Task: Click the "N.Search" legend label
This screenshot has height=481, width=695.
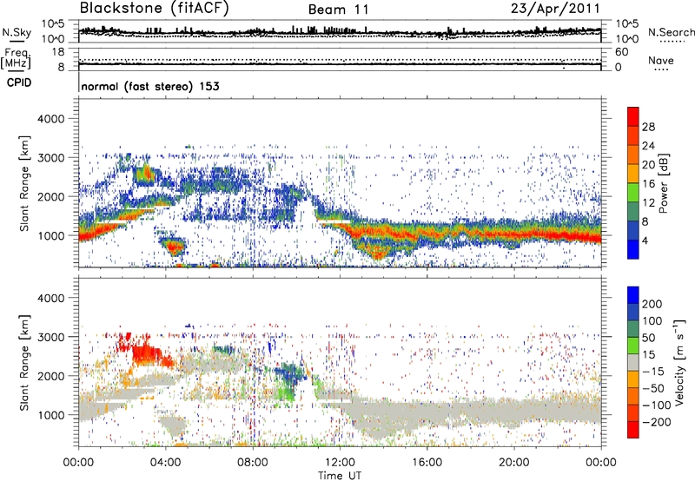Action: tap(671, 32)
